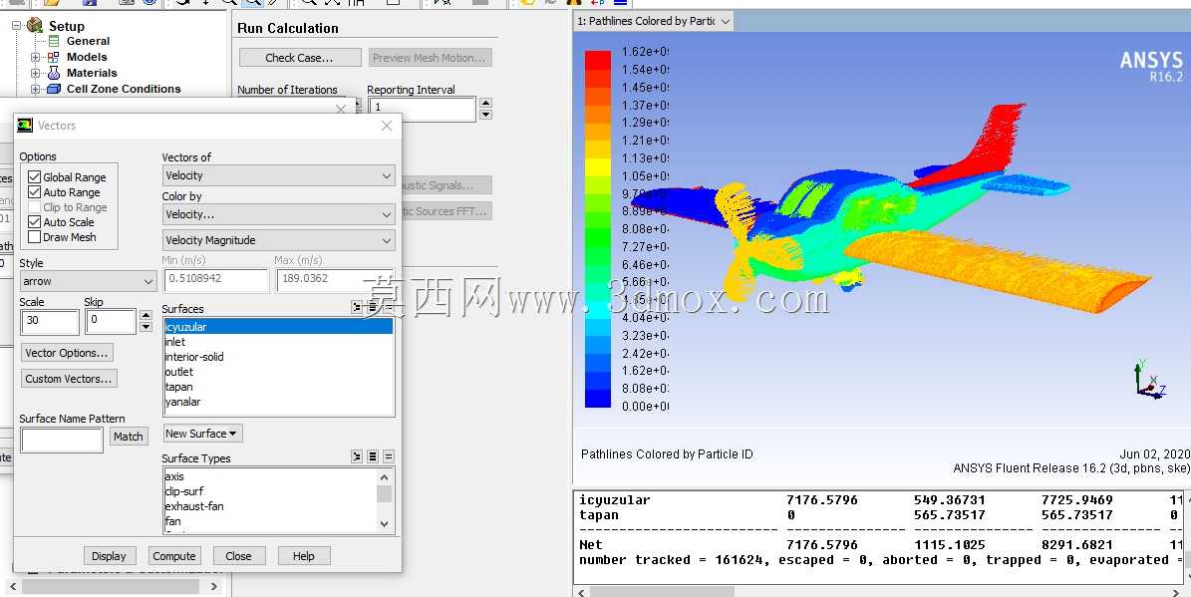Open the New Surface dropdown button
Image resolution: width=1191 pixels, height=597 pixels.
pyautogui.click(x=202, y=434)
